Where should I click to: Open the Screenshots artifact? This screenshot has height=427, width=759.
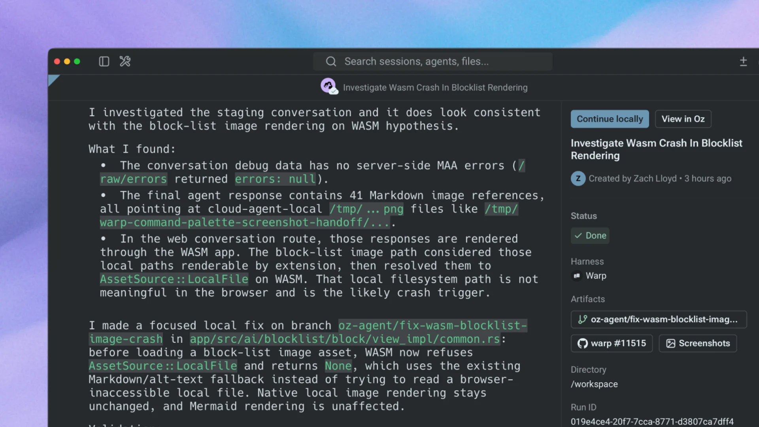click(x=698, y=343)
